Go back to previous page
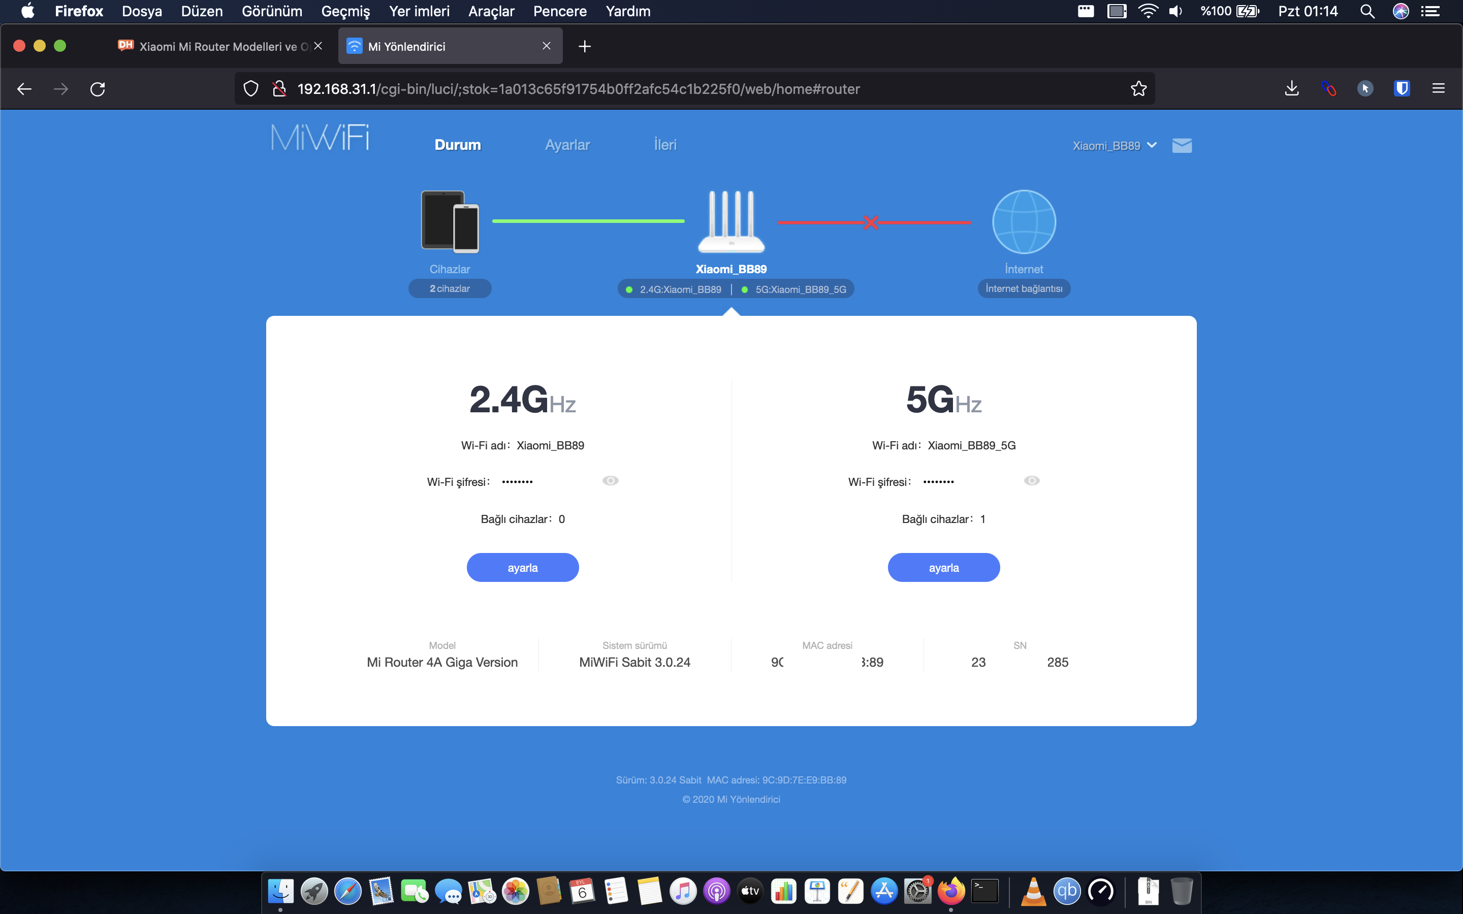The width and height of the screenshot is (1463, 914). click(24, 89)
